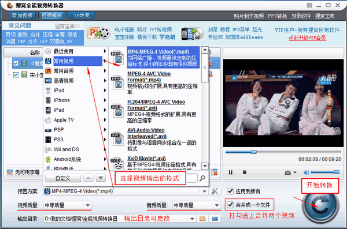The image size is (347, 229).
Task: Open the snapshot options dropdown arrow
Action: tap(295, 172)
